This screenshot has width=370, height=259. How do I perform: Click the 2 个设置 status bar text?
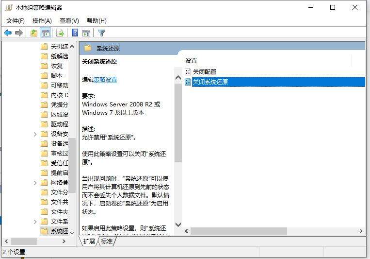tap(14, 252)
